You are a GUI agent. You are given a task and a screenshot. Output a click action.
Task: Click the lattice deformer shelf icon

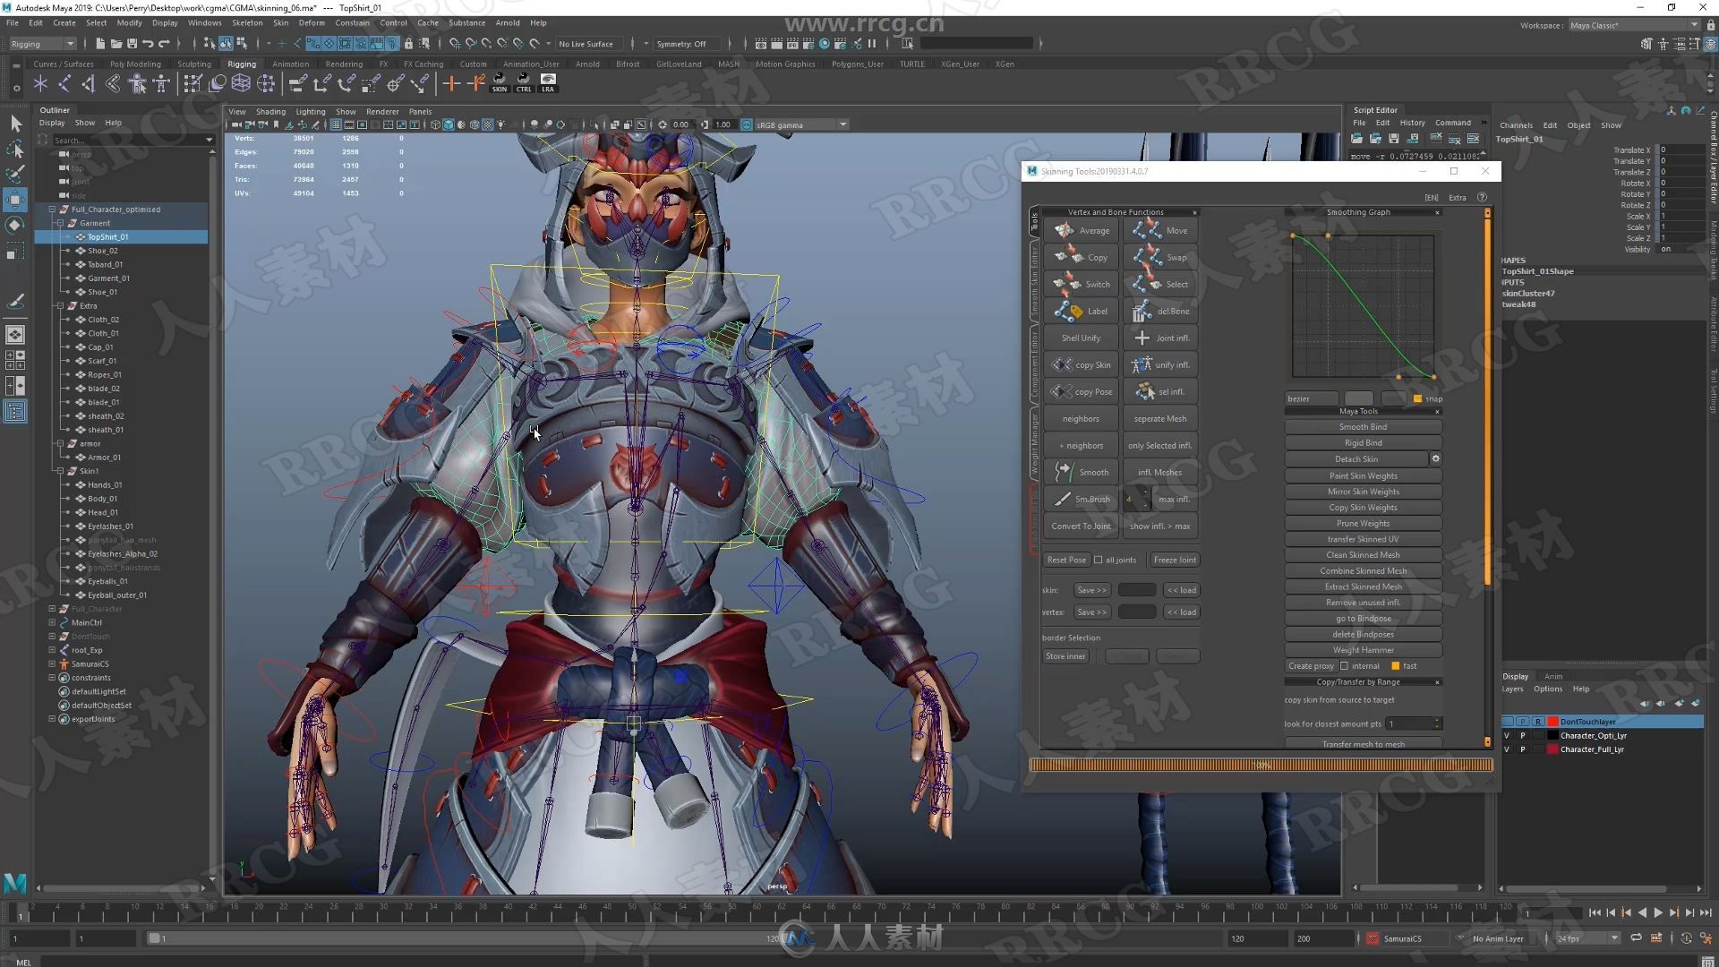241,83
